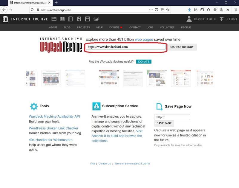Click the Save Page Now document icon
239x188 pixels.
[159, 106]
